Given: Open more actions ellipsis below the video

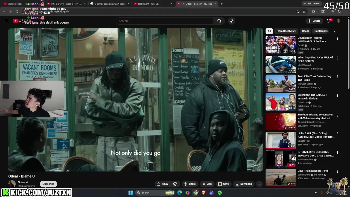Looking at the screenshot, I should click(x=259, y=184).
